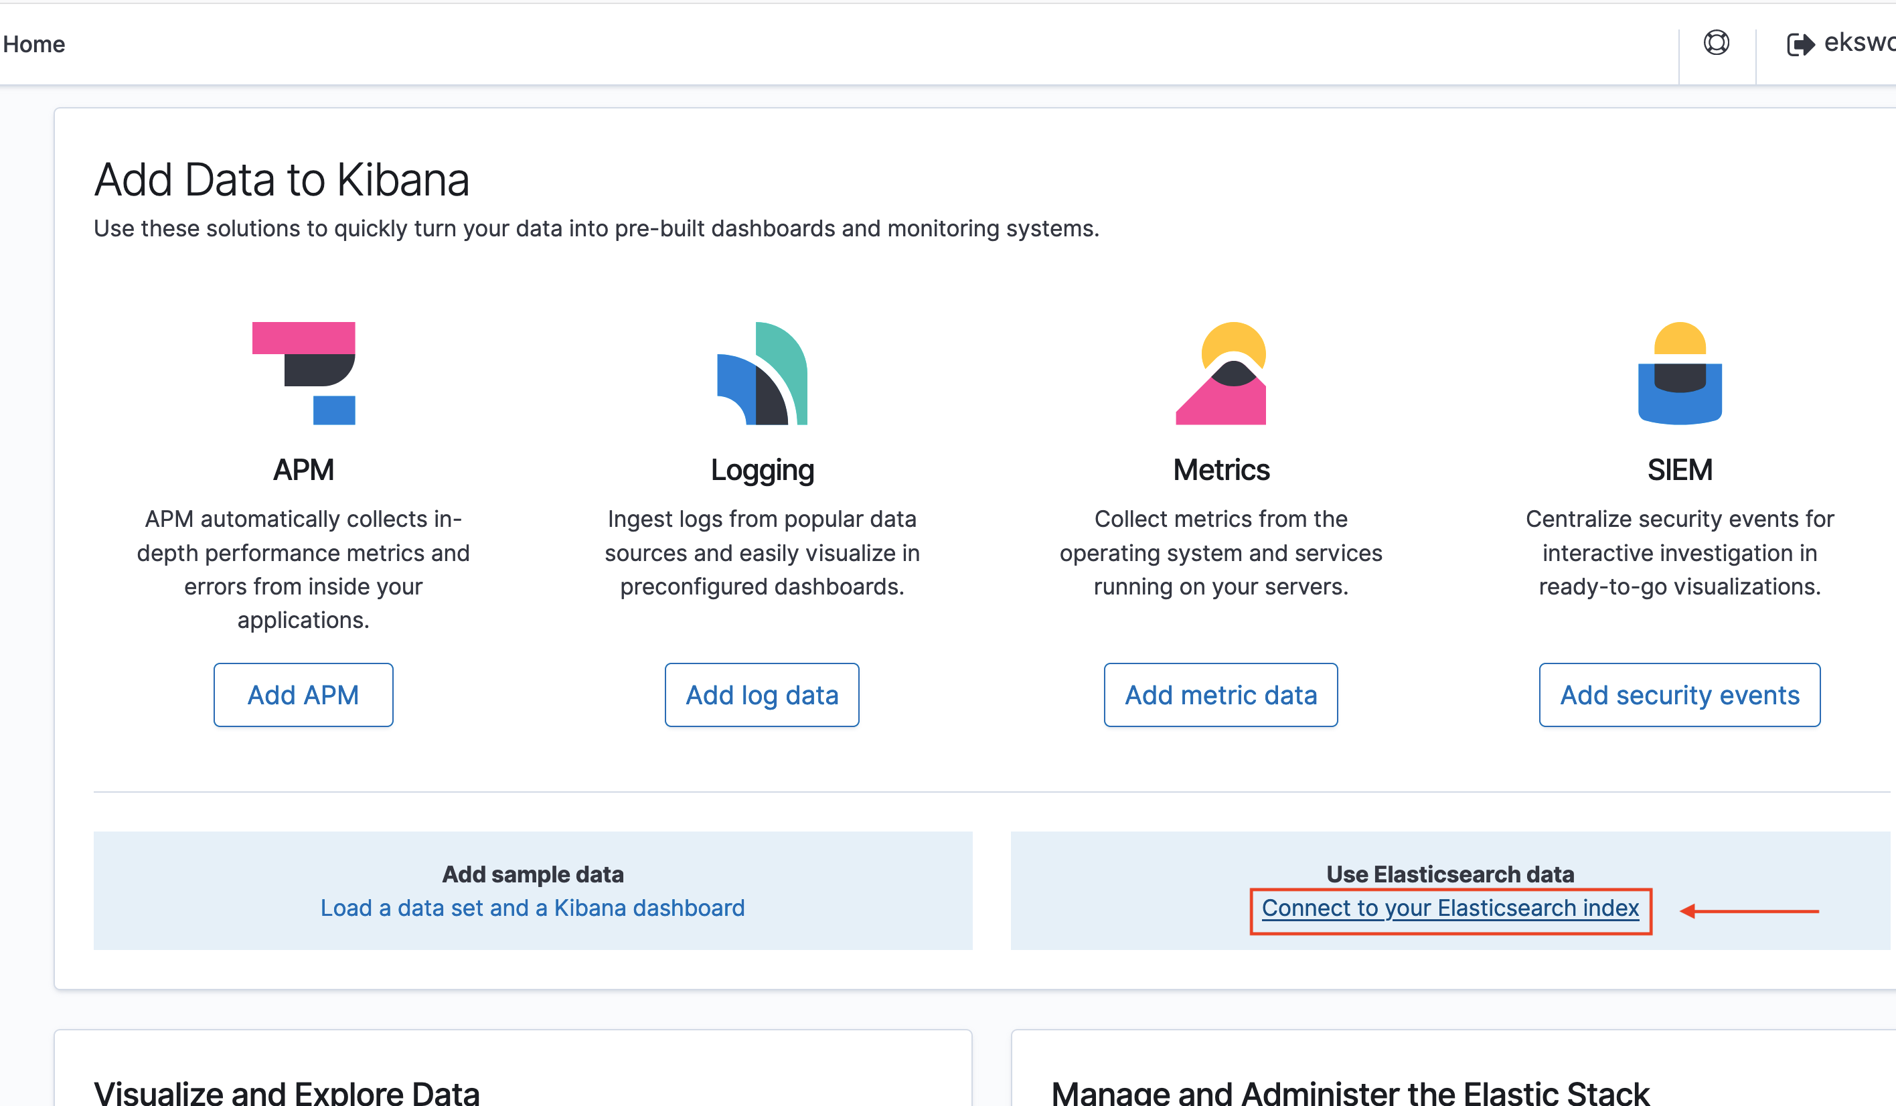Click the Add APM button

pos(303,694)
